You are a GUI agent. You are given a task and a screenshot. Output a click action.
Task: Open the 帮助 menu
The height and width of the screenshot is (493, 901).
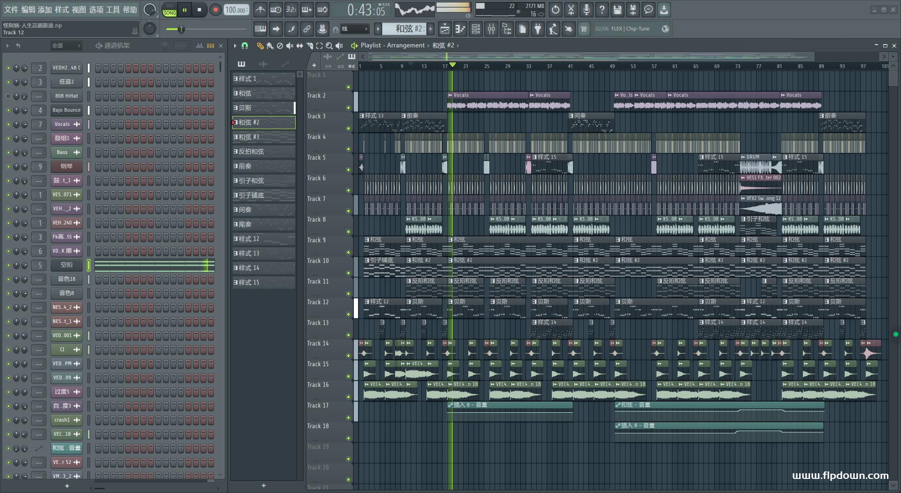(x=130, y=9)
